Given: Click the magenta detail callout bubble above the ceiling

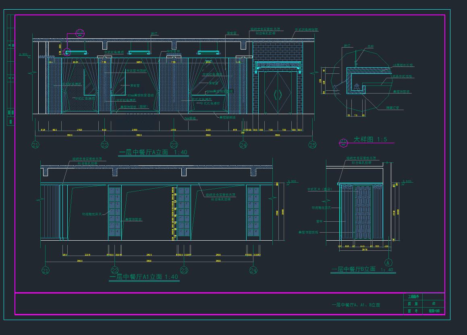Looking at the screenshot, I should pyautogui.click(x=80, y=33).
